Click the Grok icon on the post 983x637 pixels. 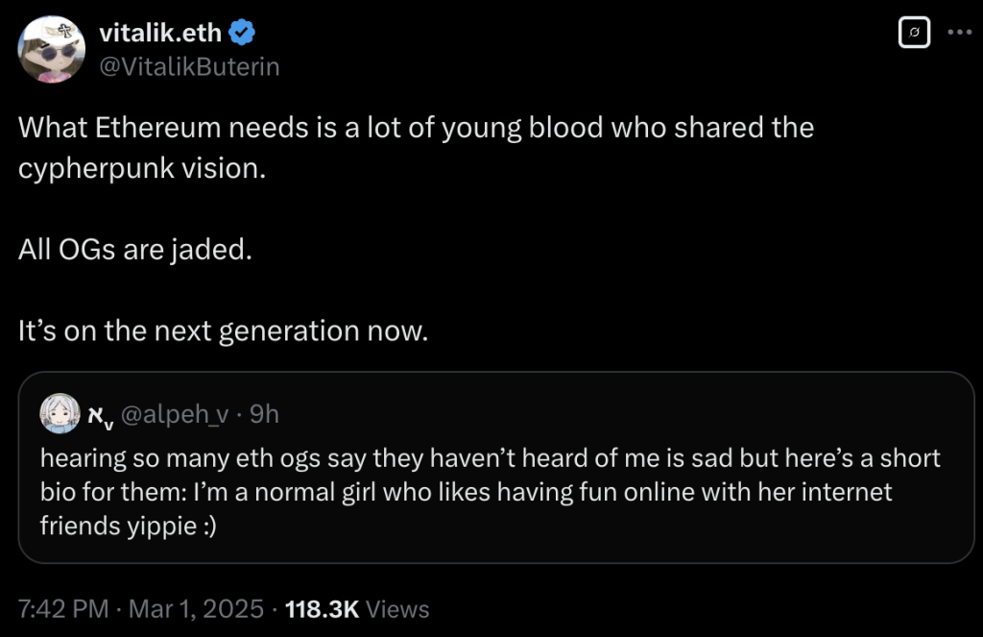pyautogui.click(x=913, y=34)
